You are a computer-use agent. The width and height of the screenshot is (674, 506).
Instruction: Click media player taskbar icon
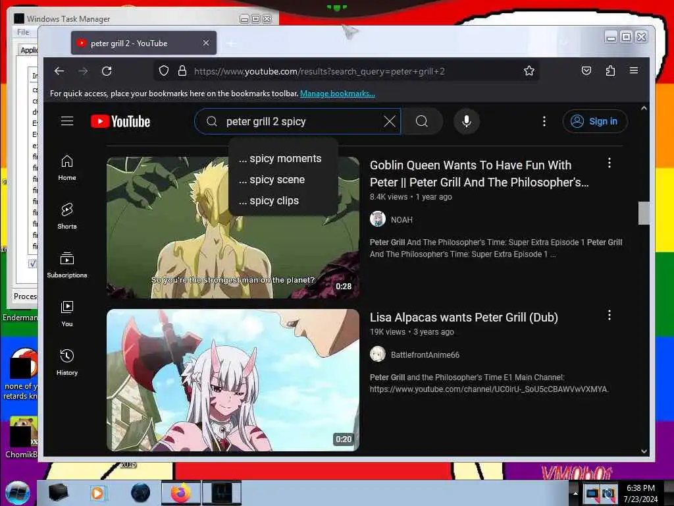(97, 493)
